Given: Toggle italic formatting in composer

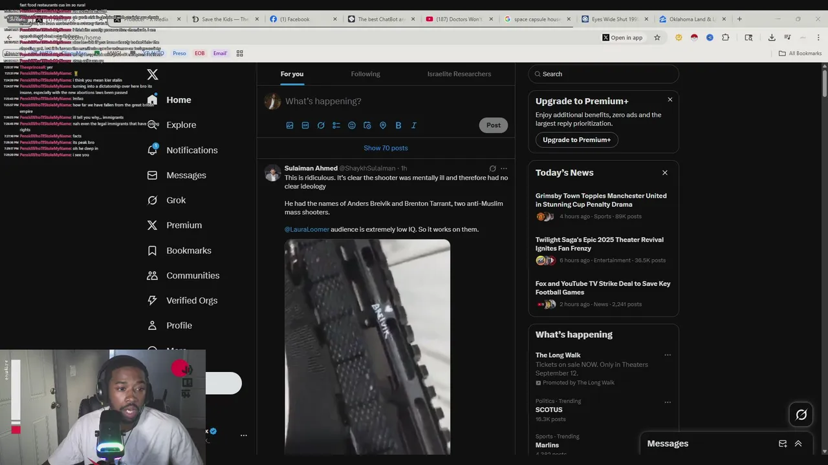Looking at the screenshot, I should (x=414, y=125).
